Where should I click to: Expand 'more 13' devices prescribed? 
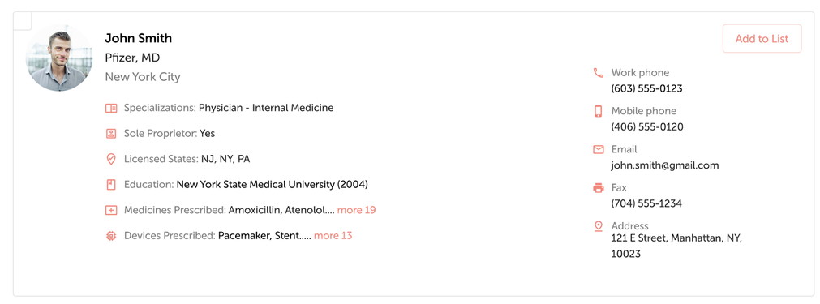point(333,236)
